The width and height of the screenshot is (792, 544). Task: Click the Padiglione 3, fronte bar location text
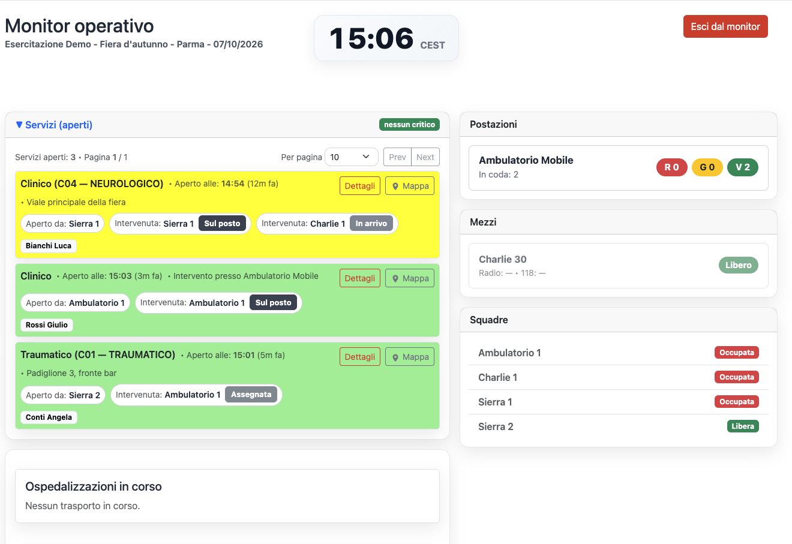[71, 373]
